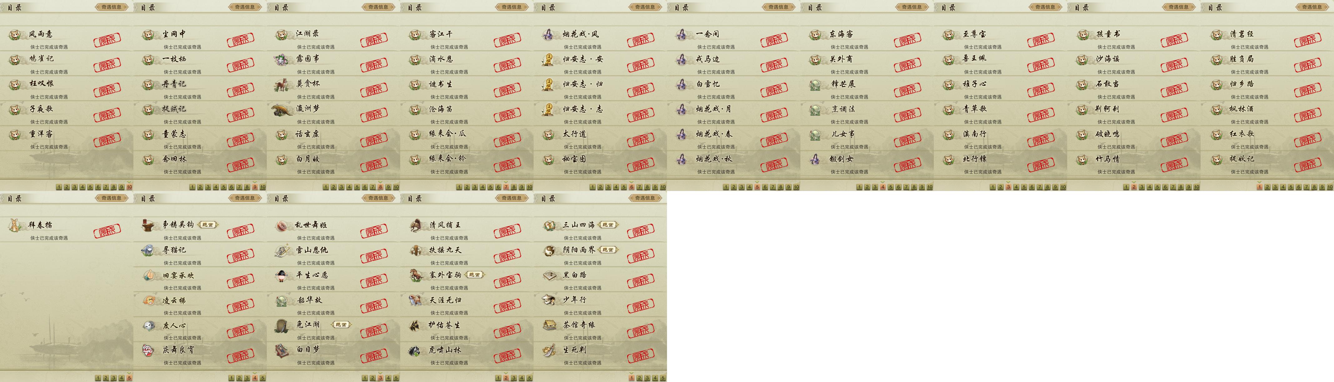This screenshot has height=382, width=1334.
Task: Select the lizard icon next to 瀛洲梦
Action: pos(282,110)
